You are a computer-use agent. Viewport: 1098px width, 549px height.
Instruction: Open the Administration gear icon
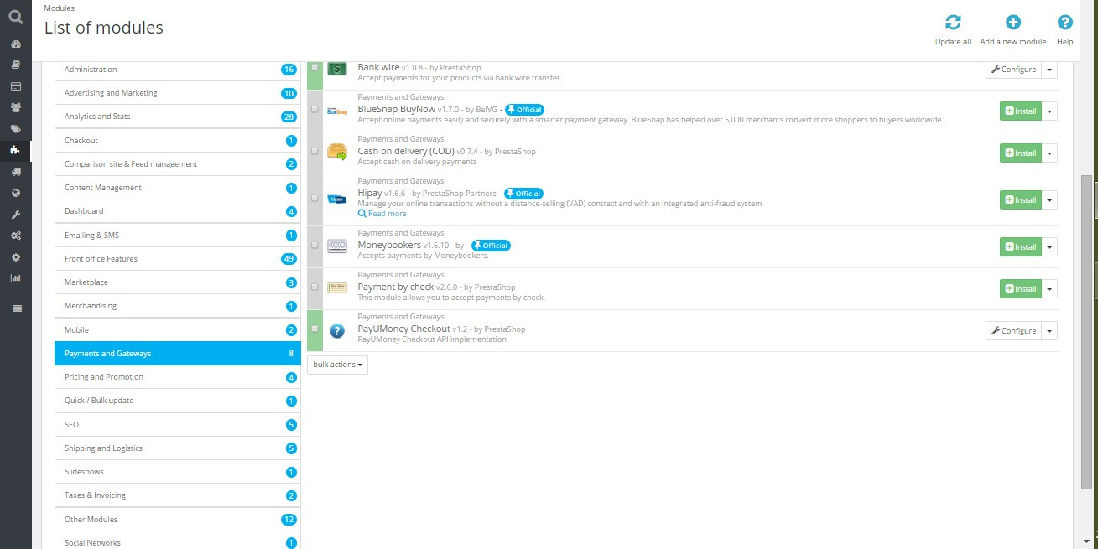[x=15, y=257]
